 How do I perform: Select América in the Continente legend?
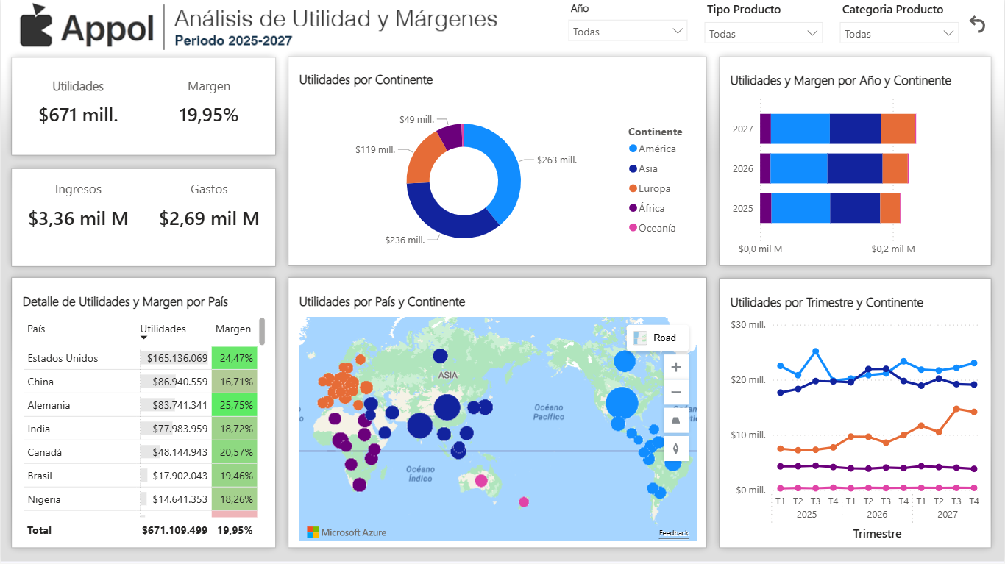tap(656, 149)
